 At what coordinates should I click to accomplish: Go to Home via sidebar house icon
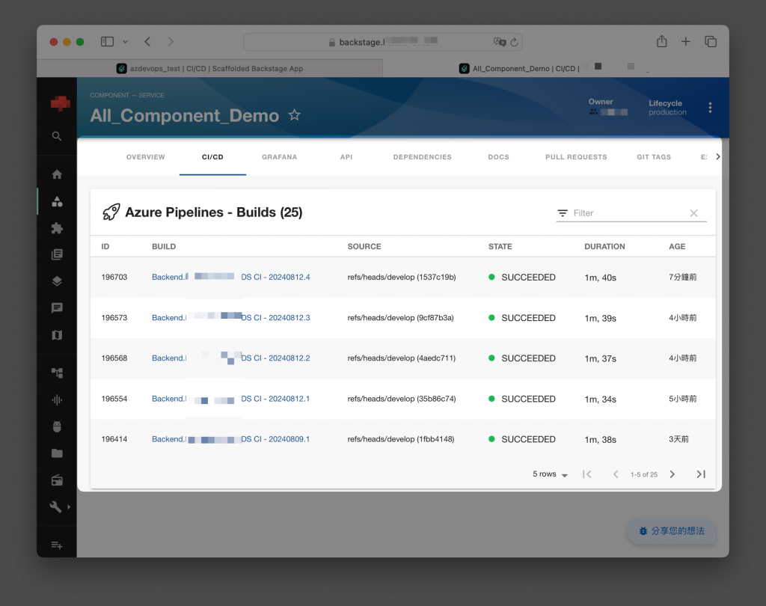coord(57,174)
